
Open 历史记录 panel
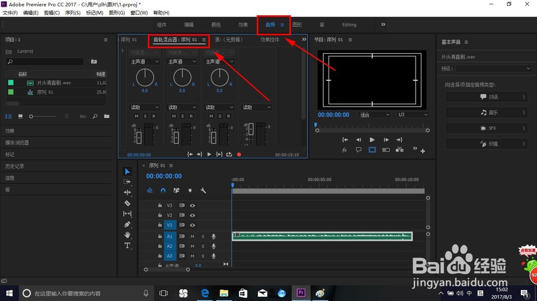(x=14, y=167)
